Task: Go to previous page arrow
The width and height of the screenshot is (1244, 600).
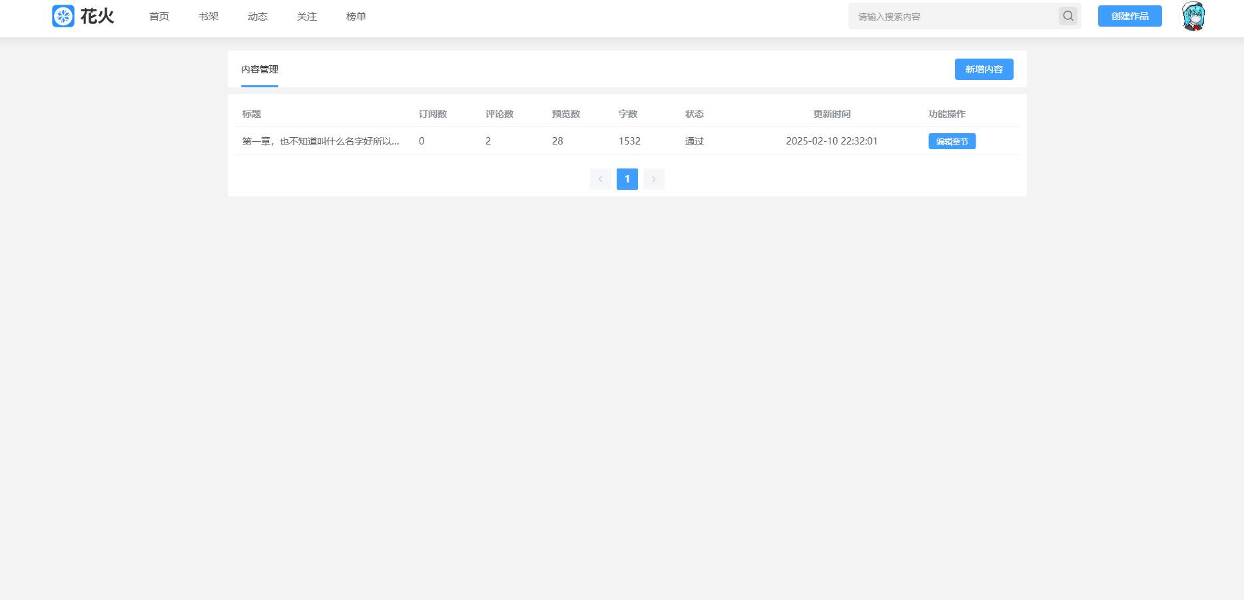Action: coord(601,179)
